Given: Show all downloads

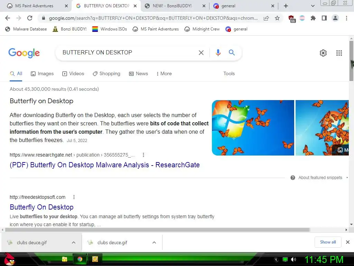Looking at the screenshot, I should (328, 242).
